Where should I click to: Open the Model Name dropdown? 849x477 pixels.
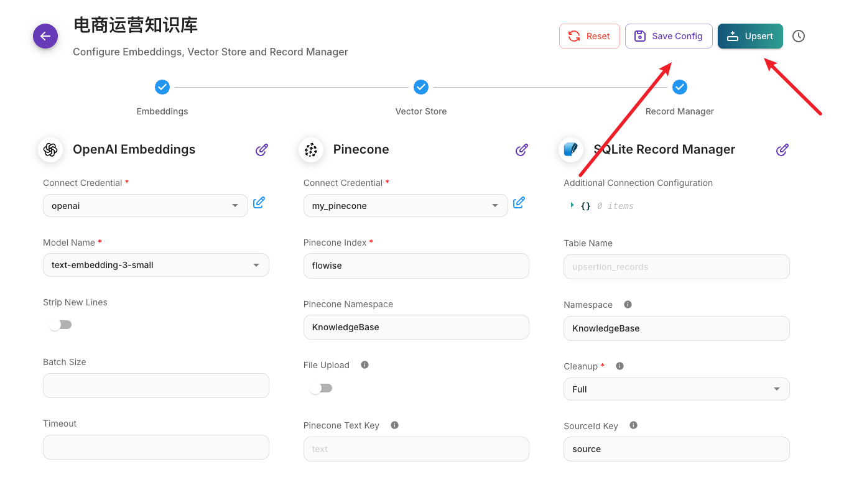(x=155, y=265)
